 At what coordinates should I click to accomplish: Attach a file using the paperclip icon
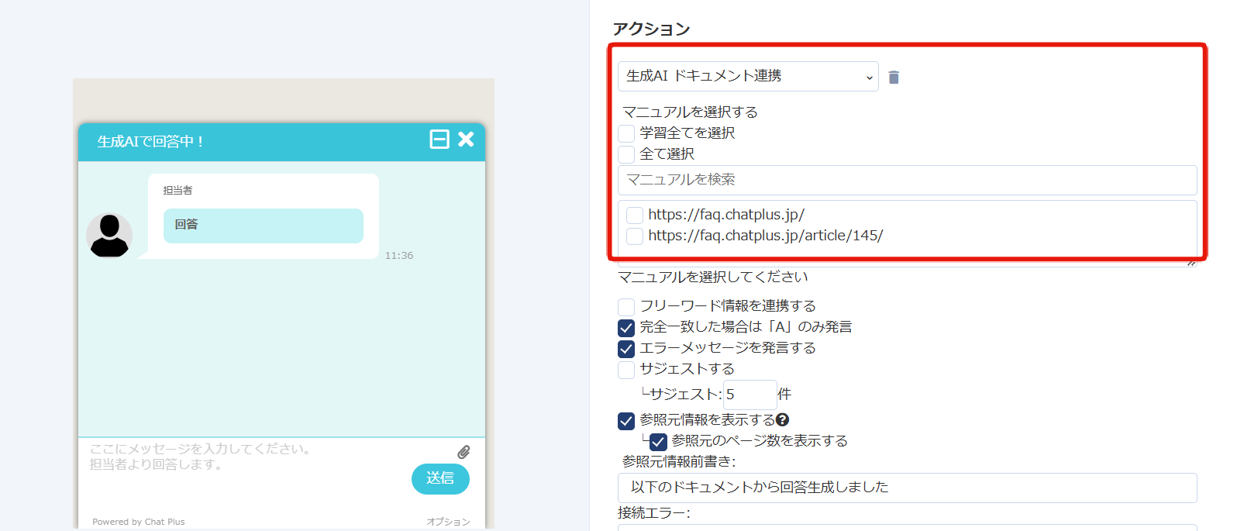463,452
